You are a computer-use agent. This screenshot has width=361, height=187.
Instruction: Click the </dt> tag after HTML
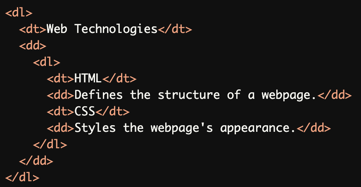click(x=119, y=79)
